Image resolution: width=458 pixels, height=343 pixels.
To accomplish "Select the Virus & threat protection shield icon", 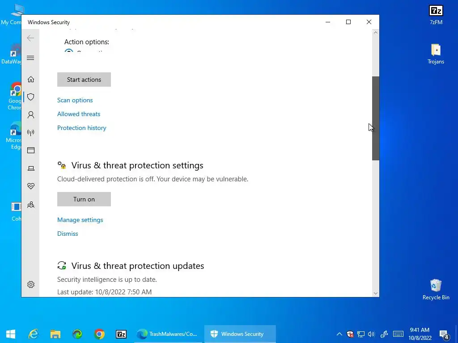I will 31,97.
